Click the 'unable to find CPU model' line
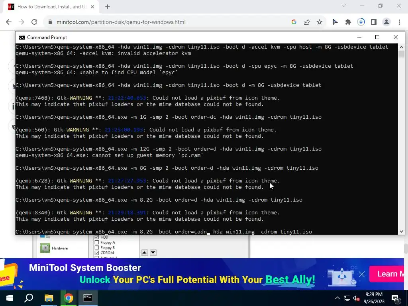Image resolution: width=408 pixels, height=306 pixels. (96, 73)
